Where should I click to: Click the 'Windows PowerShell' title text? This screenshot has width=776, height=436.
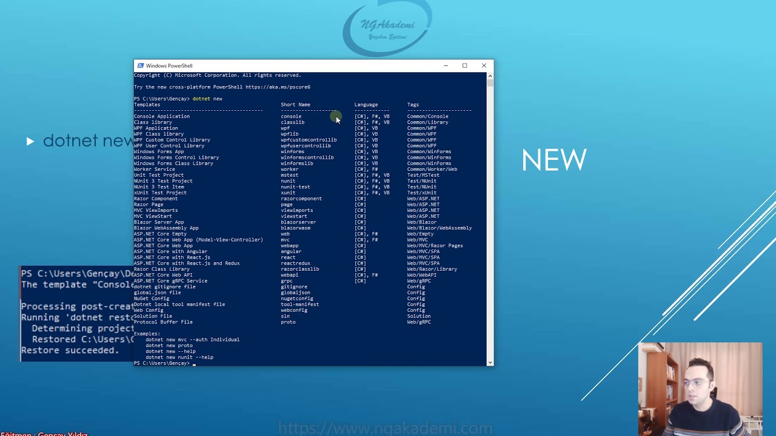tap(169, 65)
